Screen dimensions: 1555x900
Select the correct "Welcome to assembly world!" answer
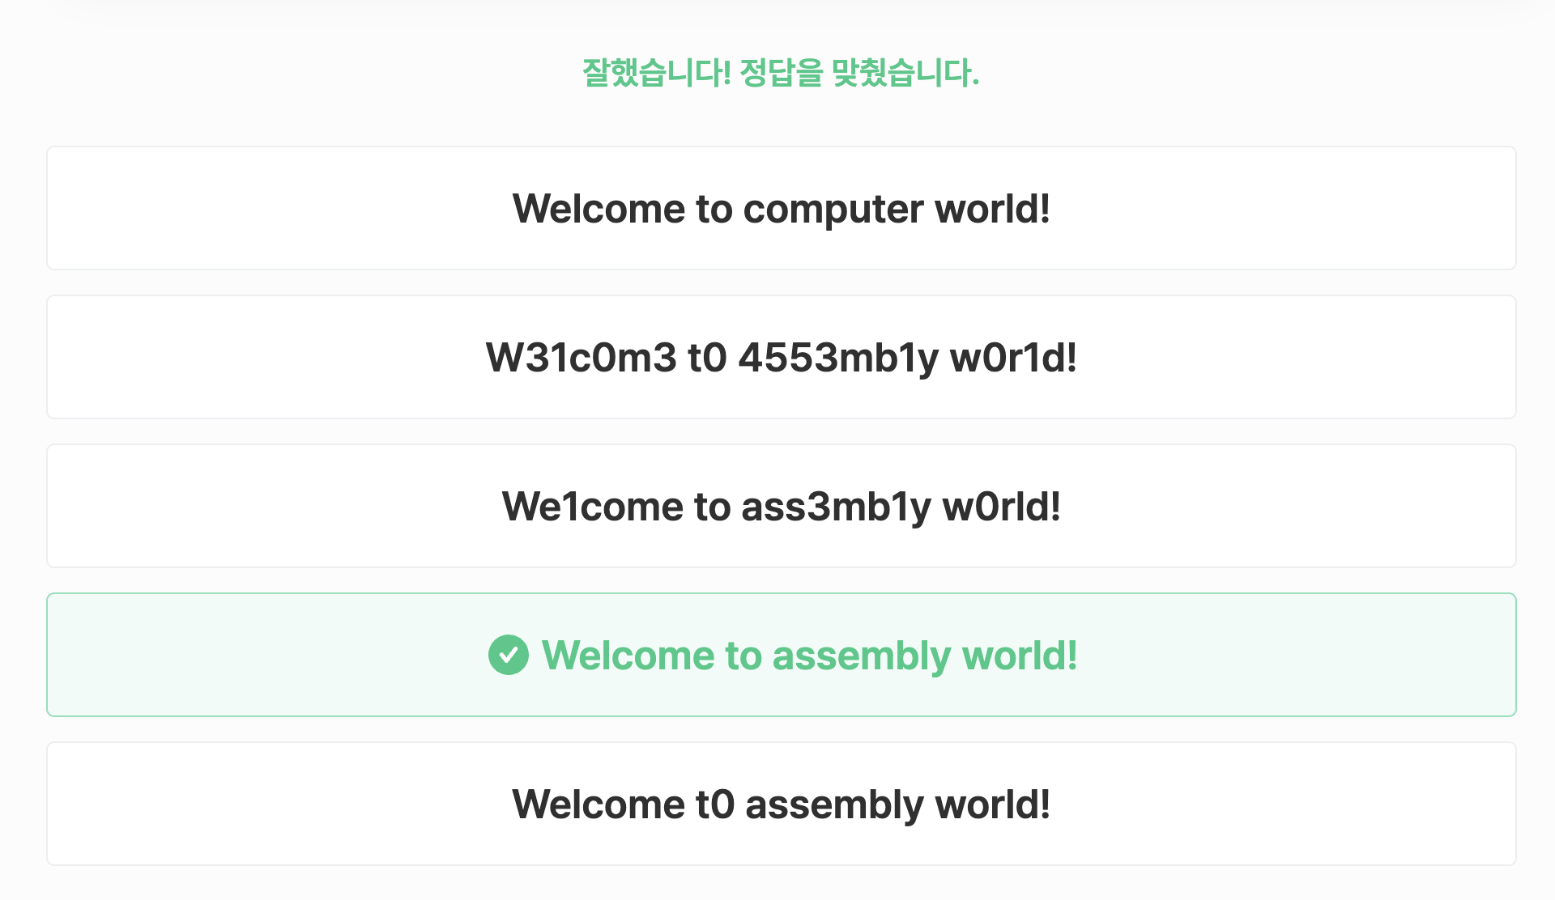(x=782, y=655)
